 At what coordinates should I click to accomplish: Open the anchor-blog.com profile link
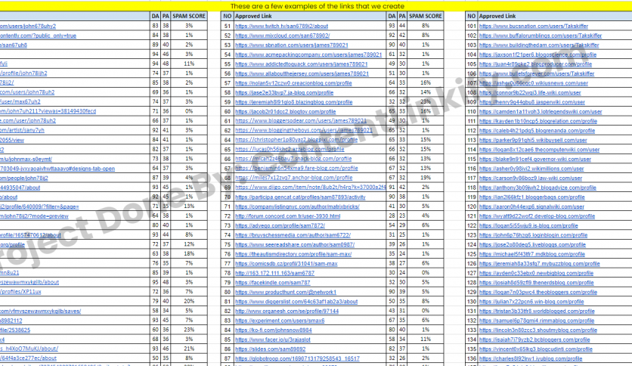(x=293, y=178)
